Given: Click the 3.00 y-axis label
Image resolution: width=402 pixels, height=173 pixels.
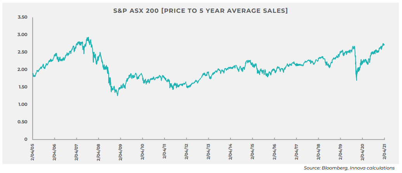Looking at the screenshot, I should 23,35.
